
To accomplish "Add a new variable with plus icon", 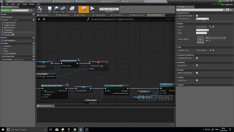I will coord(33,43).
